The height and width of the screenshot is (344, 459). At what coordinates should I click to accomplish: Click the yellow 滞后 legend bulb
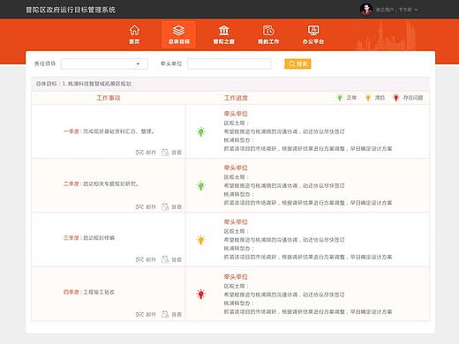(x=368, y=98)
